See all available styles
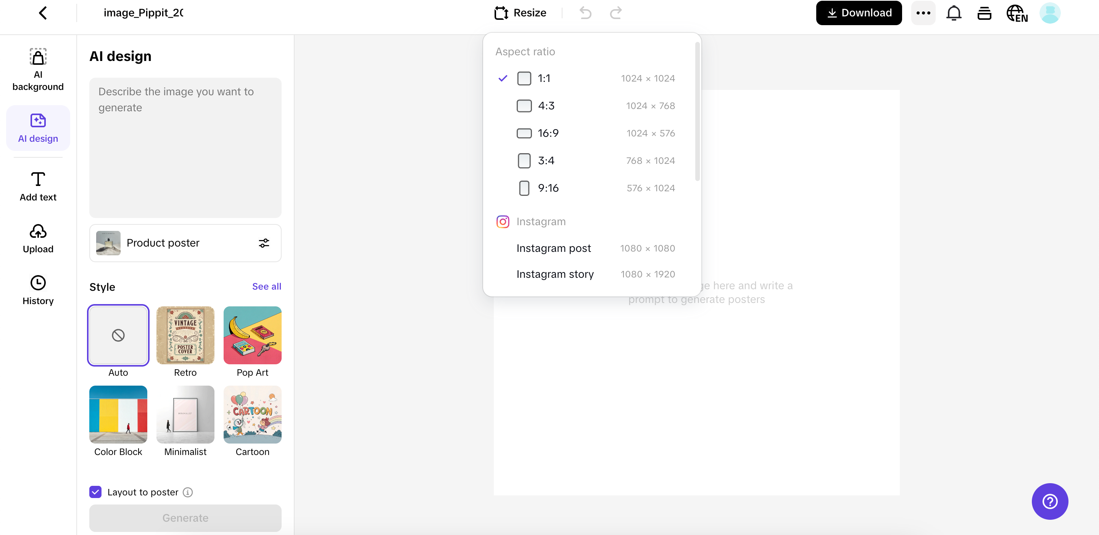 267,286
